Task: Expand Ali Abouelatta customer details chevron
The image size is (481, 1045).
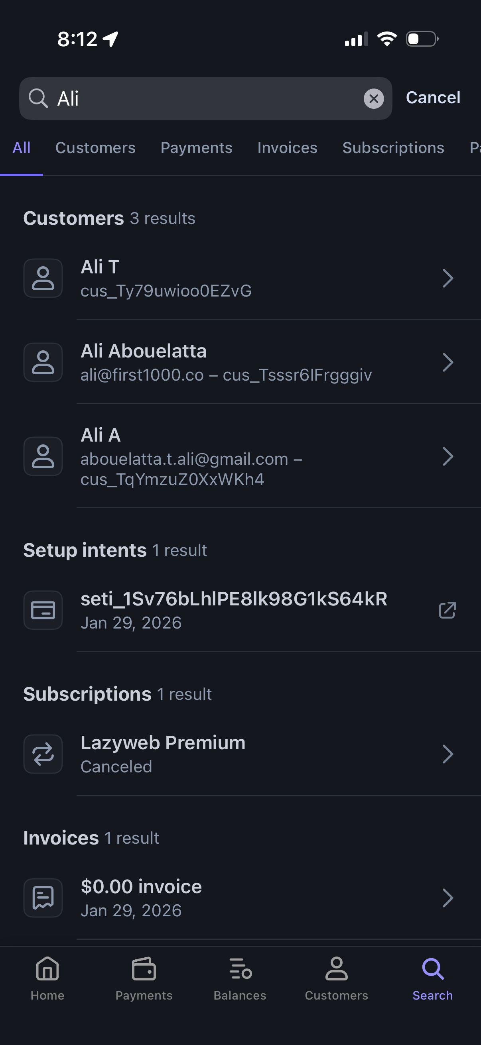Action: (x=447, y=362)
